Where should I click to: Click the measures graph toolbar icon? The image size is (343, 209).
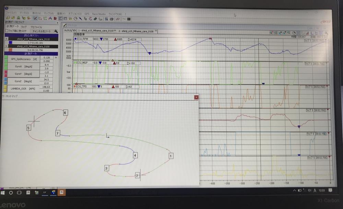pos(35,19)
